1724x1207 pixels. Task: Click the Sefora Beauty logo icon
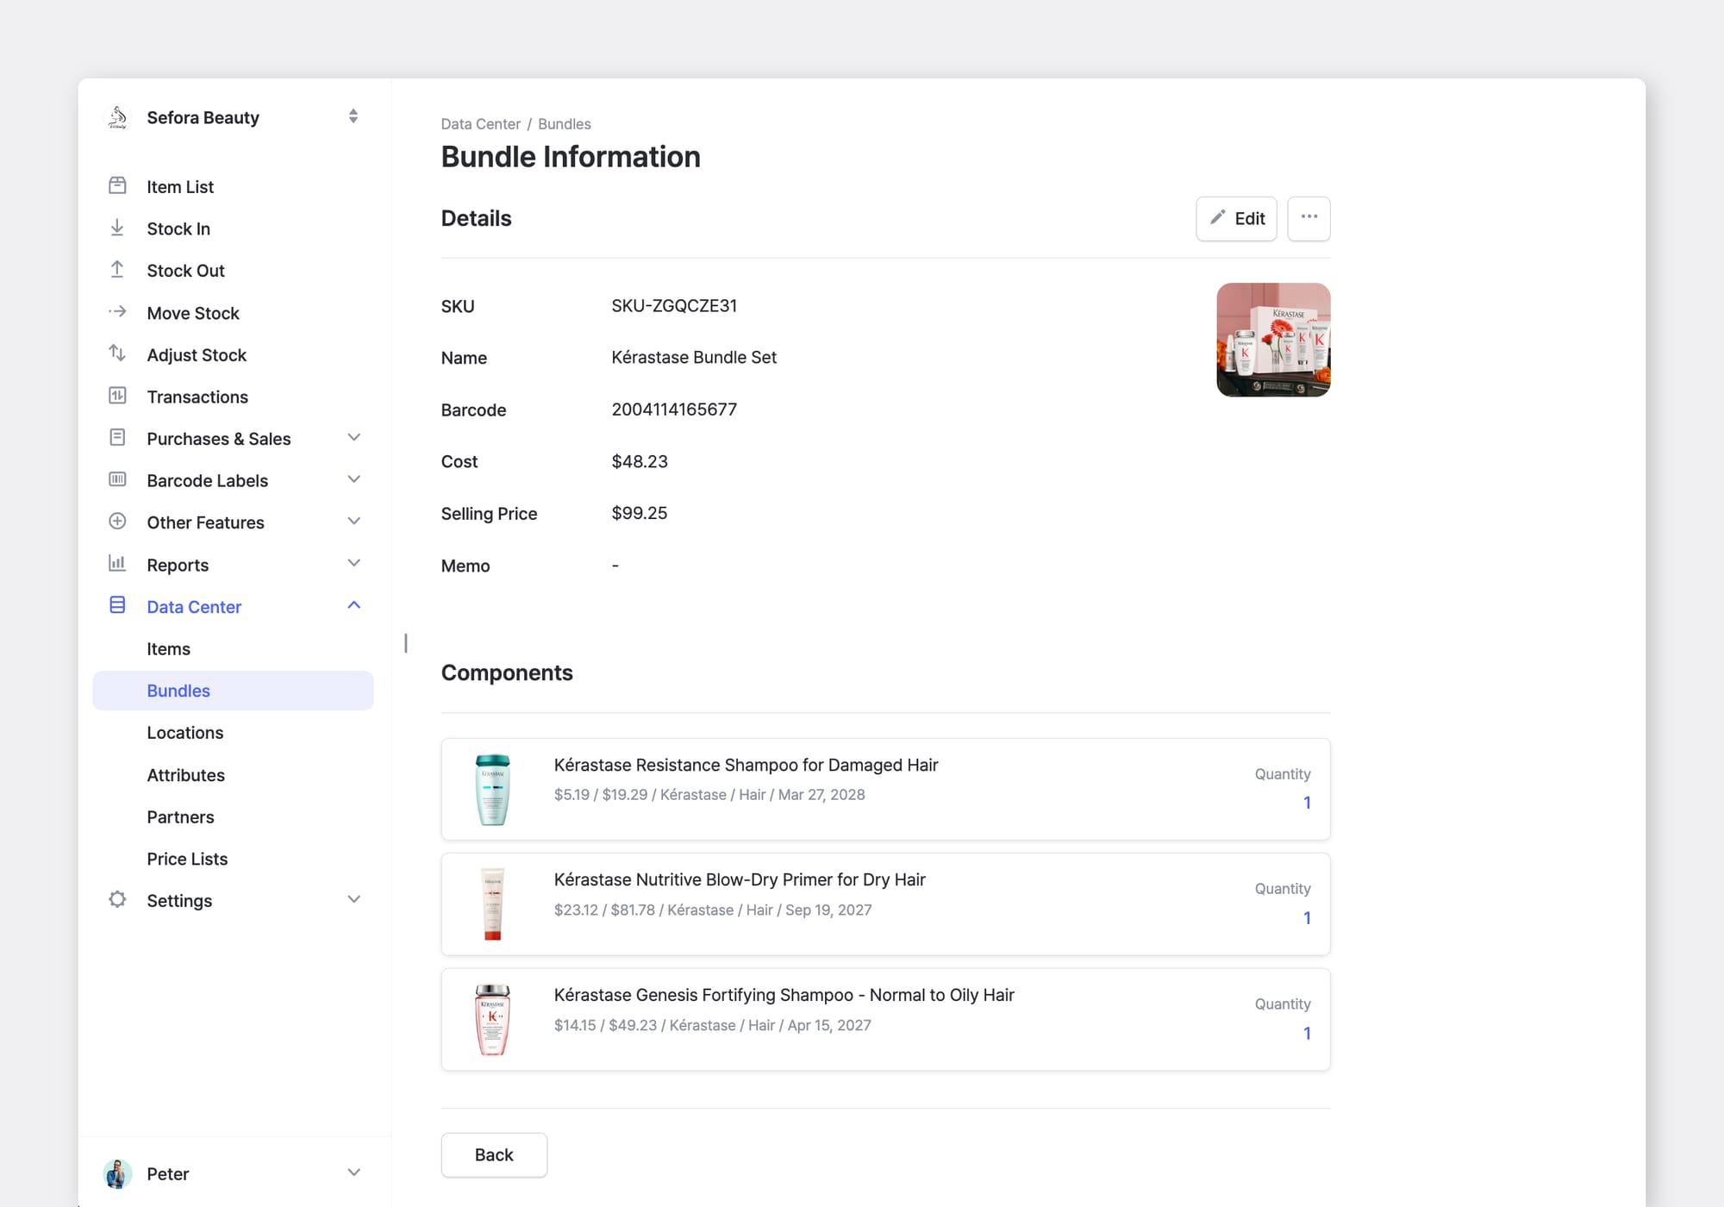[118, 117]
